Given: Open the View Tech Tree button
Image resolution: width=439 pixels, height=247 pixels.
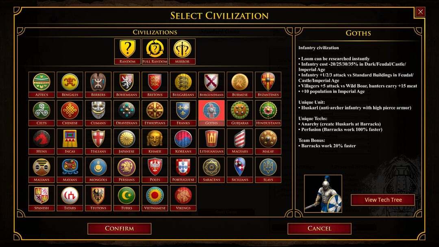Looking at the screenshot, I should click(383, 200).
